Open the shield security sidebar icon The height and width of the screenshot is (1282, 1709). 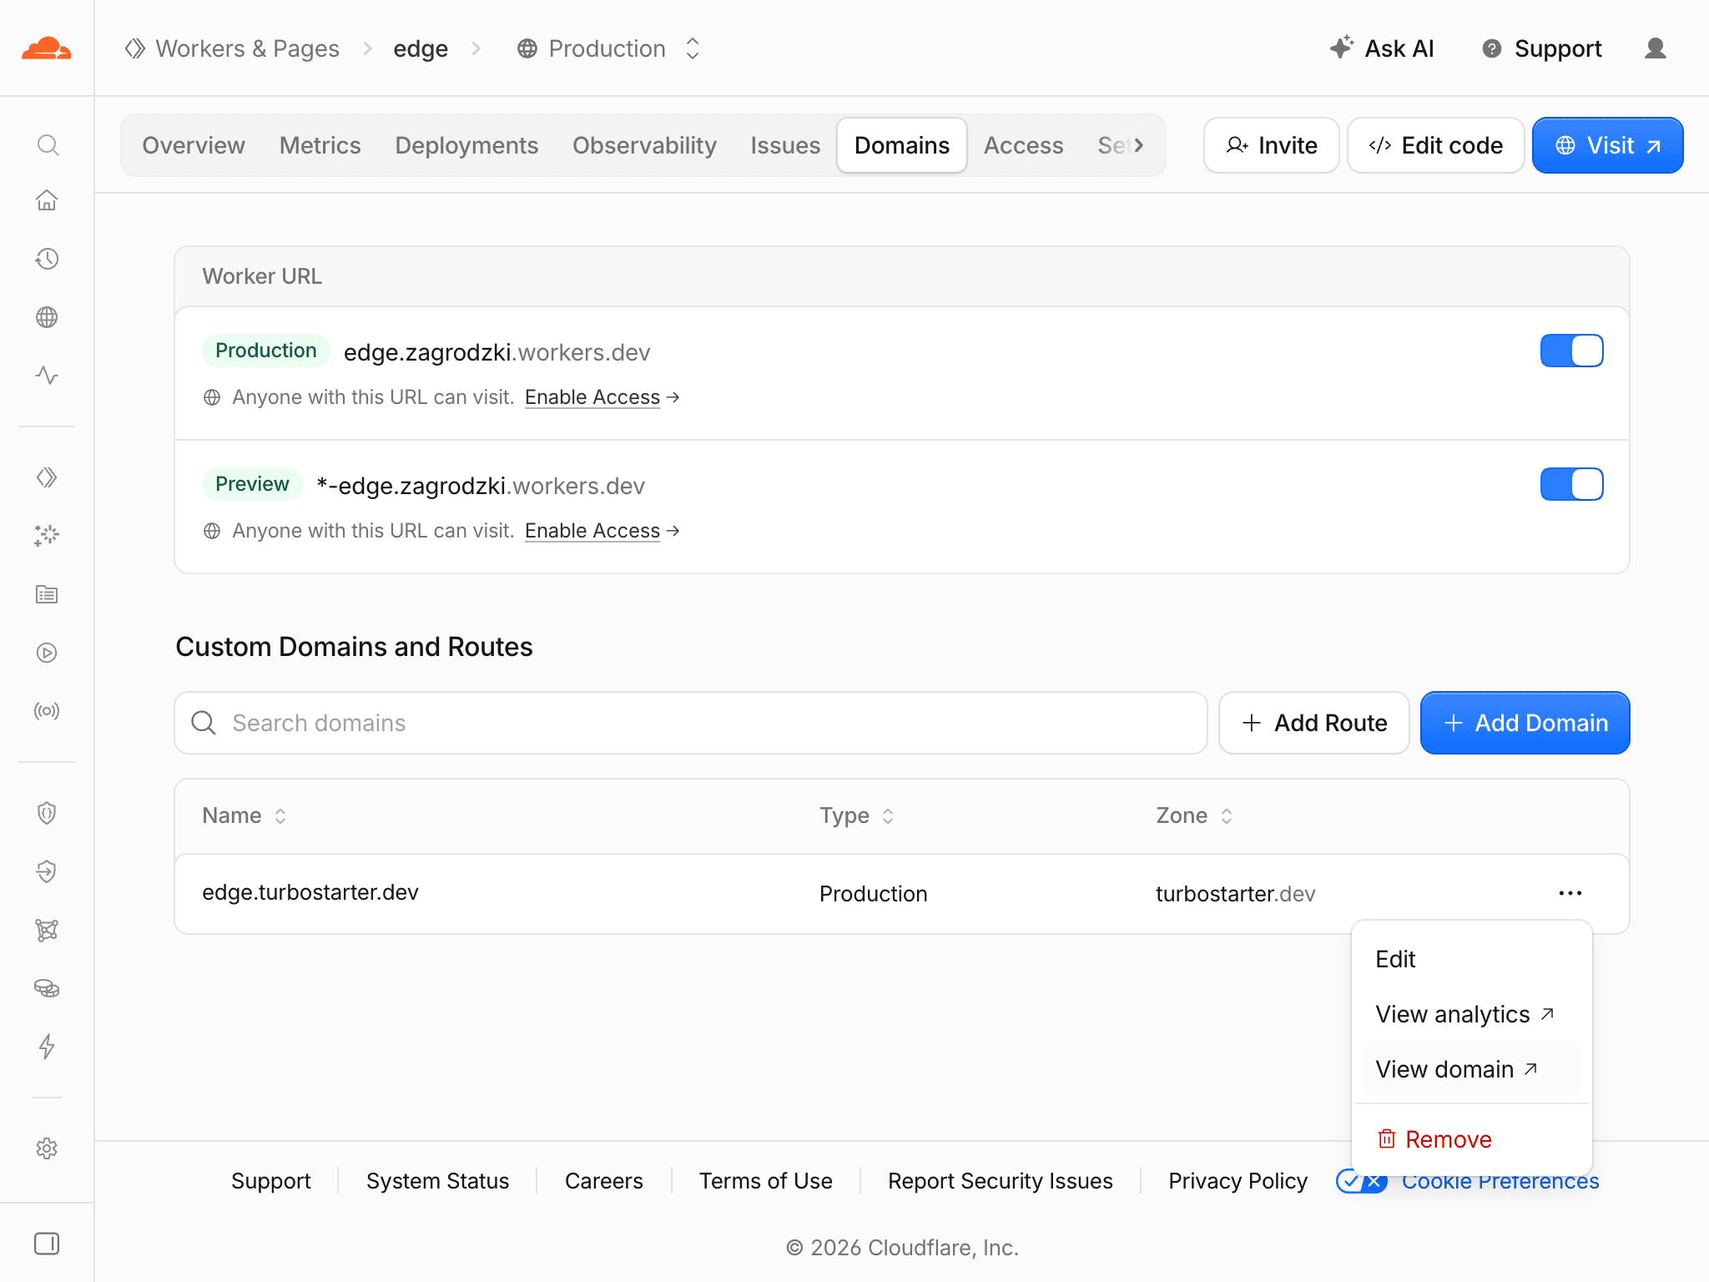tap(47, 813)
